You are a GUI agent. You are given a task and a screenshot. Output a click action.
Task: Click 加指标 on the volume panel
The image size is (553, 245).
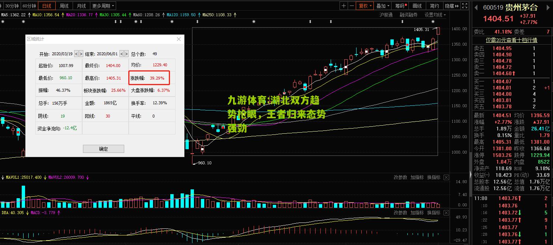(x=417, y=177)
